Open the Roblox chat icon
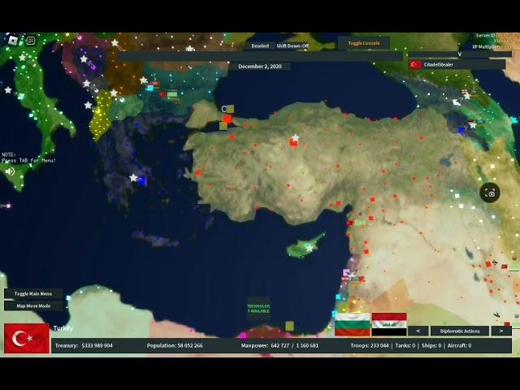 pos(31,41)
